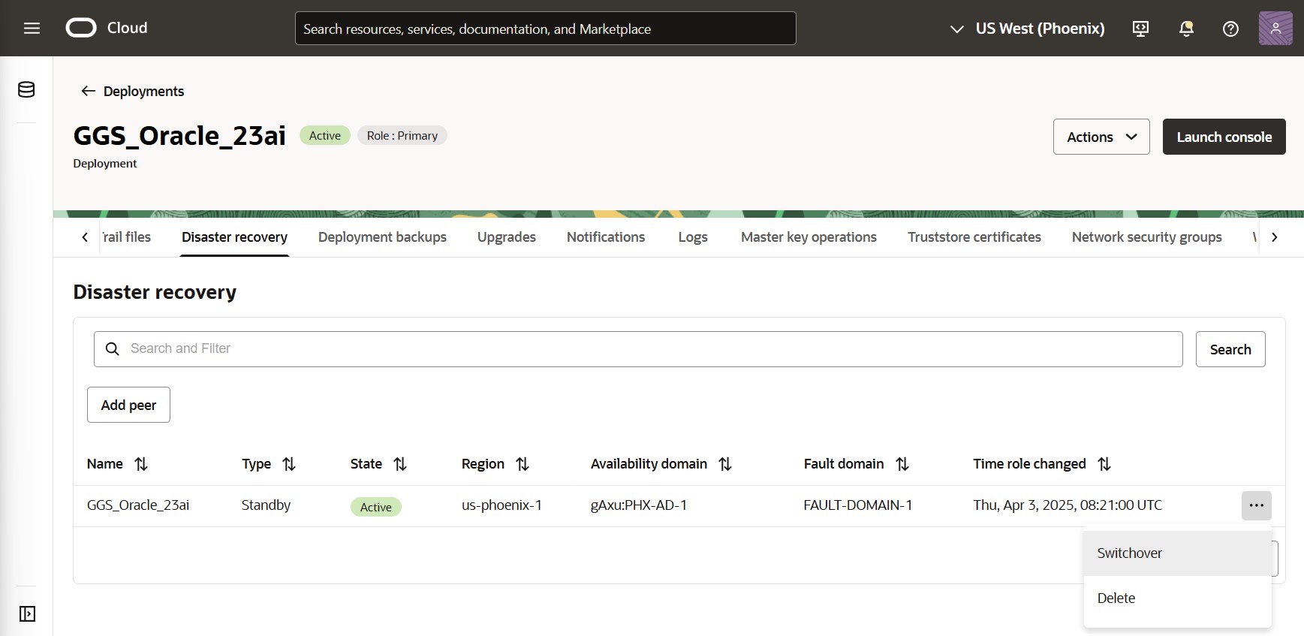Switch to the Deployment backups tab
Screen dimensions: 1304x636
pyautogui.click(x=382, y=237)
